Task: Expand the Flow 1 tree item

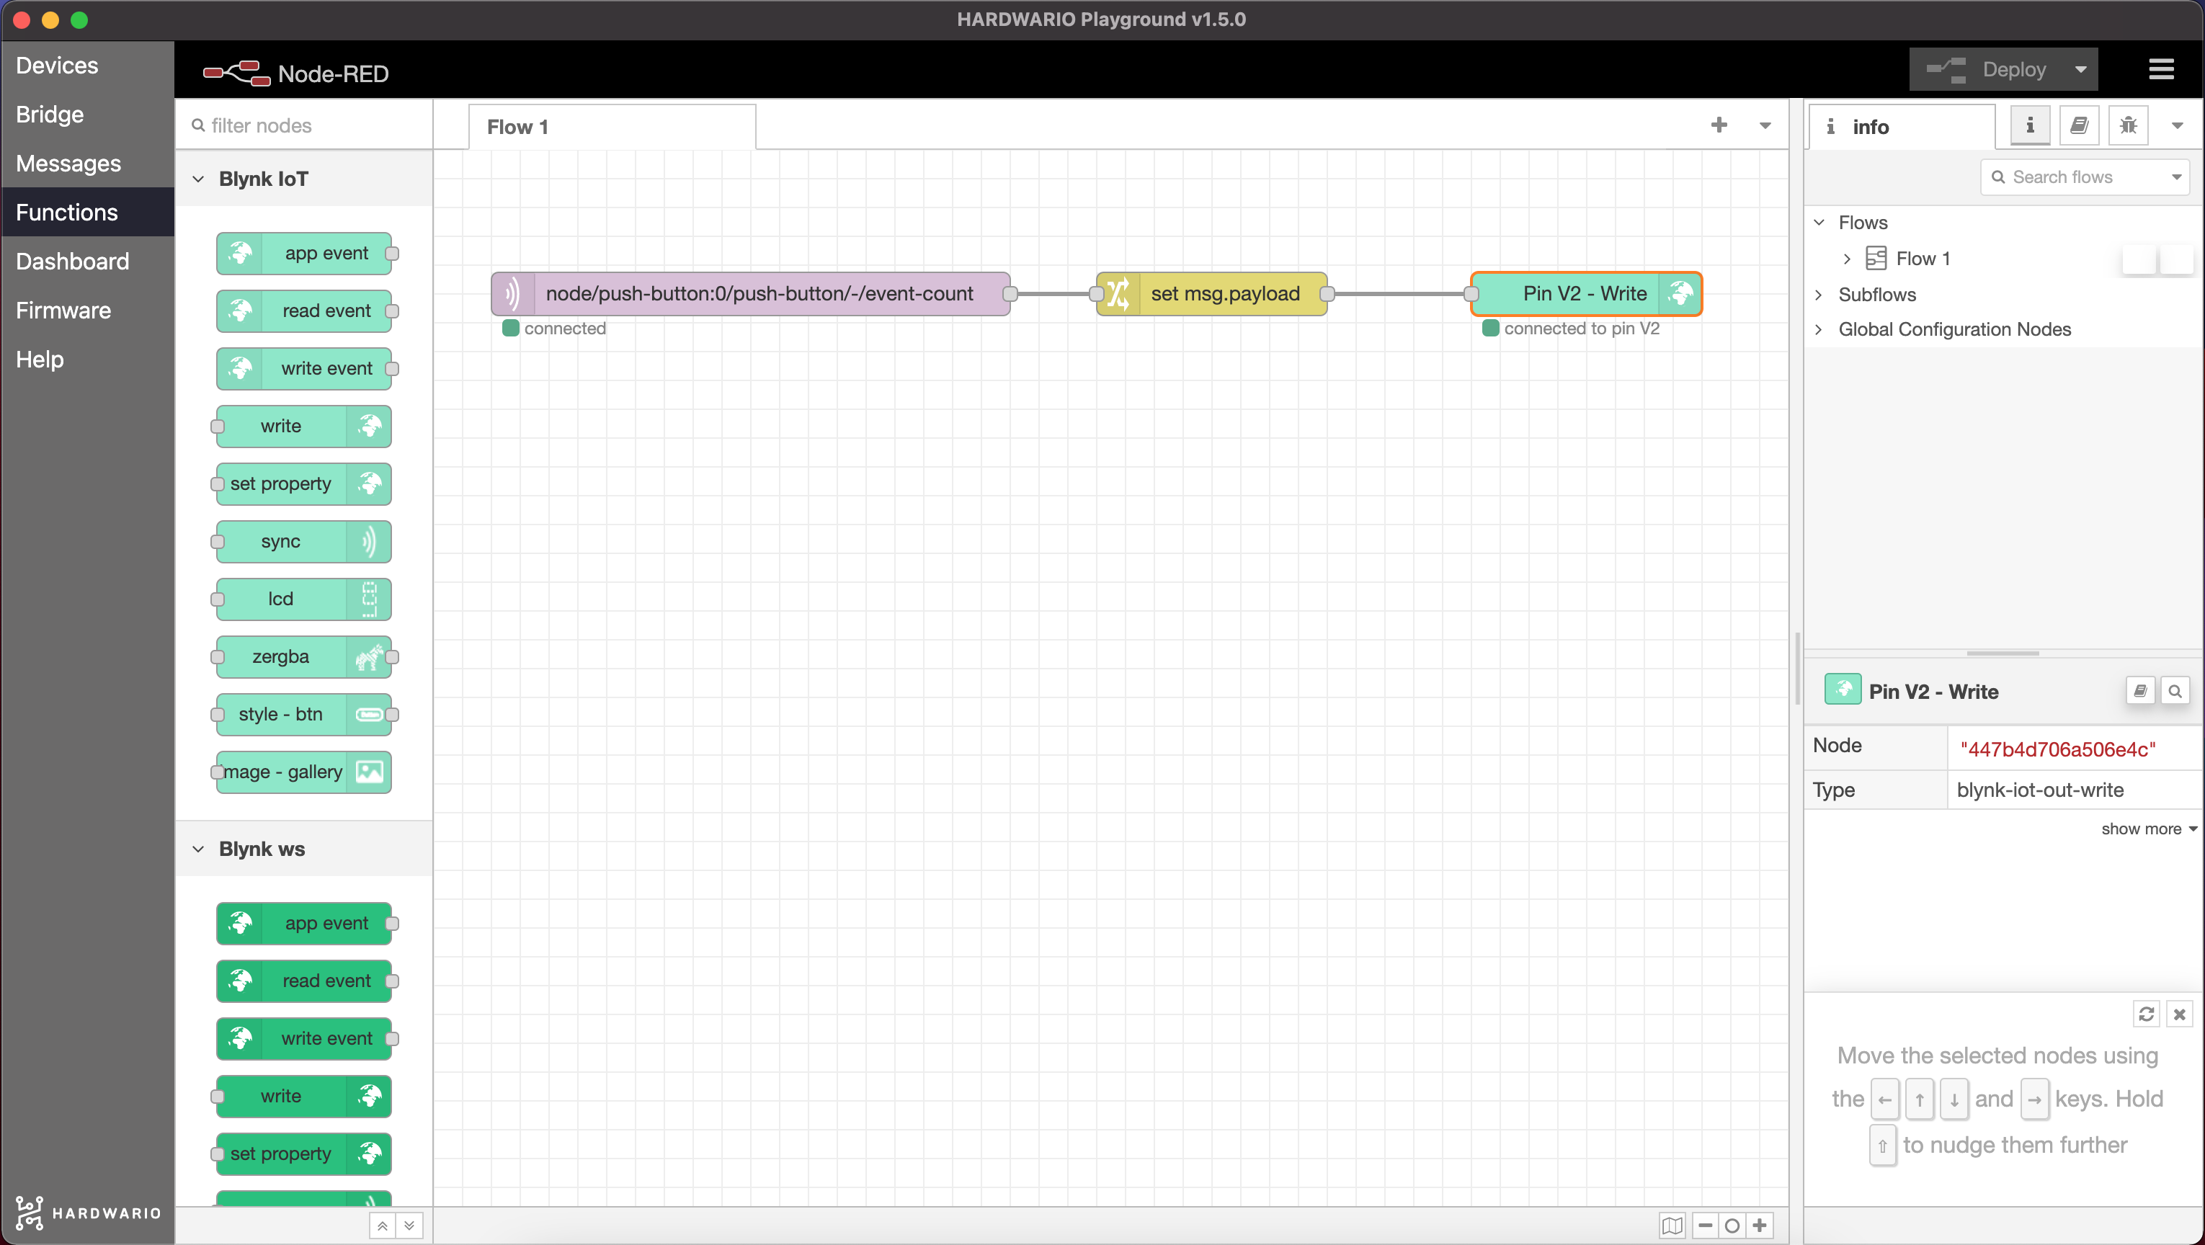Action: pyautogui.click(x=1847, y=259)
